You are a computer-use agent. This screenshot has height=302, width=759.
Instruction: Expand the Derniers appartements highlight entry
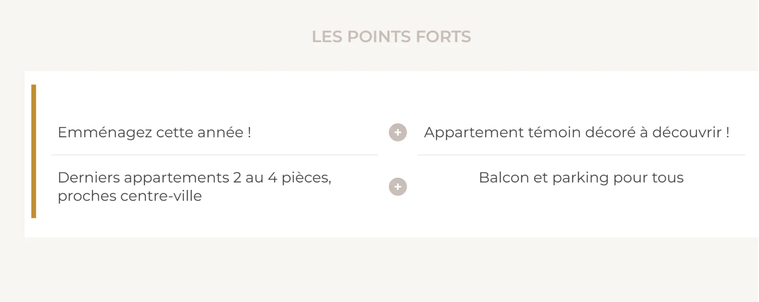pyautogui.click(x=195, y=187)
